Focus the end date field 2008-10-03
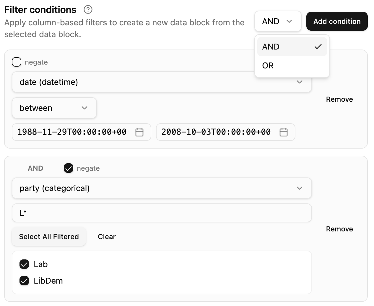Image resolution: width=374 pixels, height=306 pixels. click(225, 132)
